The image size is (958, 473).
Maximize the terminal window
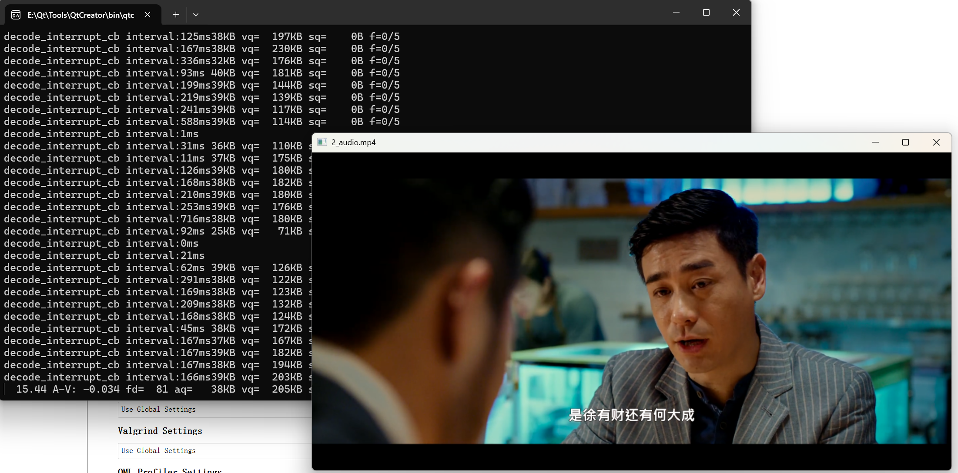tap(706, 13)
